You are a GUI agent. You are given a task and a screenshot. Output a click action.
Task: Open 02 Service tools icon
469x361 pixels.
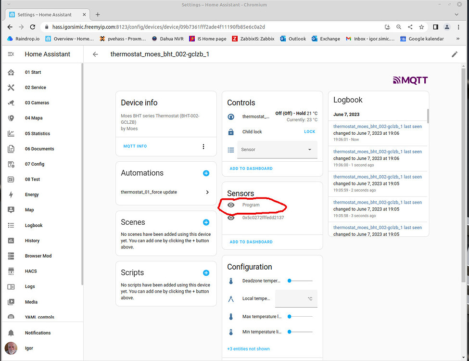(11, 88)
